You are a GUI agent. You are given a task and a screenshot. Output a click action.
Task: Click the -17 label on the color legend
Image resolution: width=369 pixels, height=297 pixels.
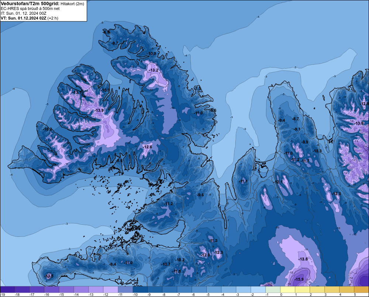(x=32, y=295)
